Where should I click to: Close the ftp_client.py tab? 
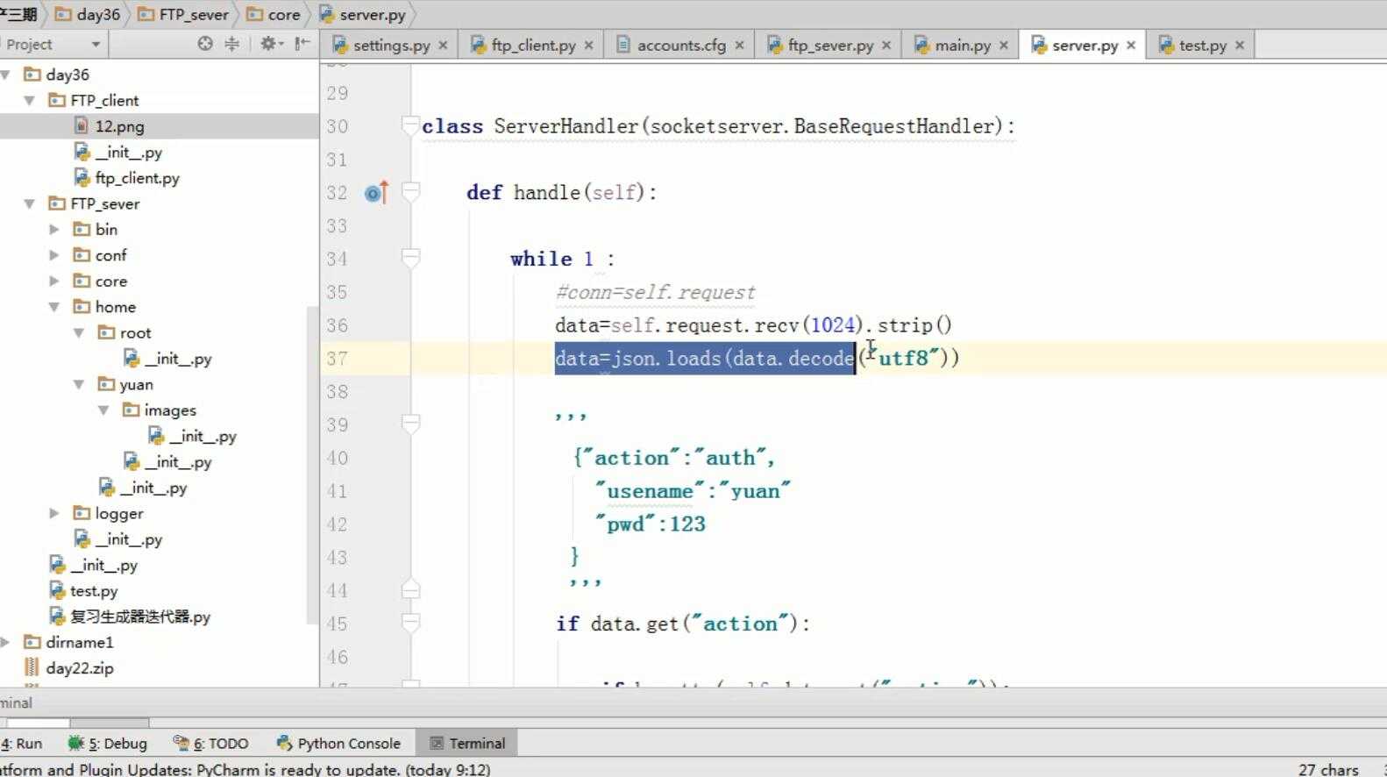point(588,45)
